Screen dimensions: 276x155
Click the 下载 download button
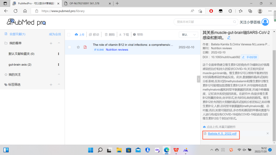pyautogui.click(x=124, y=35)
